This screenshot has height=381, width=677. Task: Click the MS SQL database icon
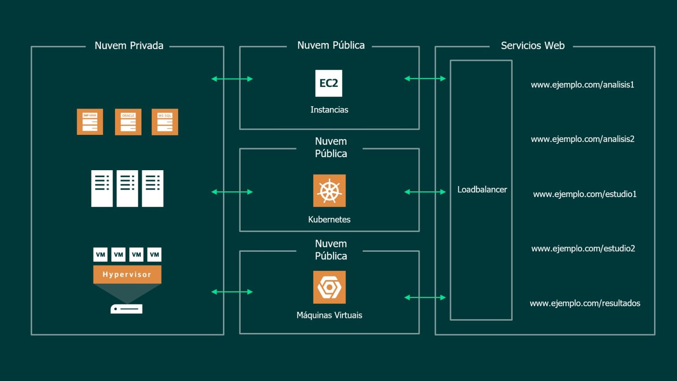click(165, 122)
